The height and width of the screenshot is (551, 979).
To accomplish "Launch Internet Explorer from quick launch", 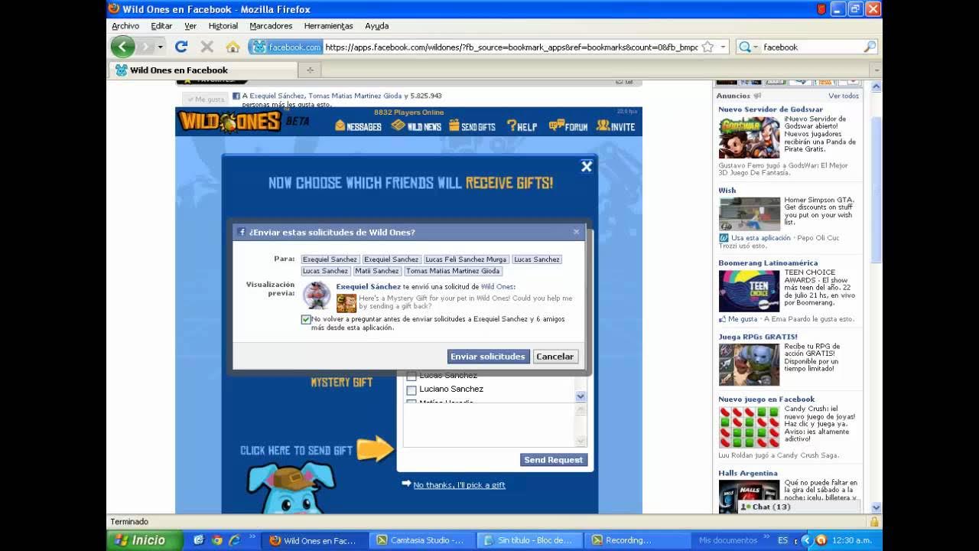I will click(x=234, y=540).
